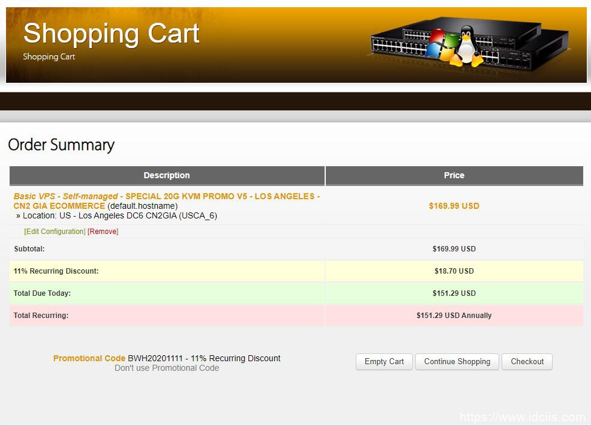Remove the VPS item from cart

103,232
